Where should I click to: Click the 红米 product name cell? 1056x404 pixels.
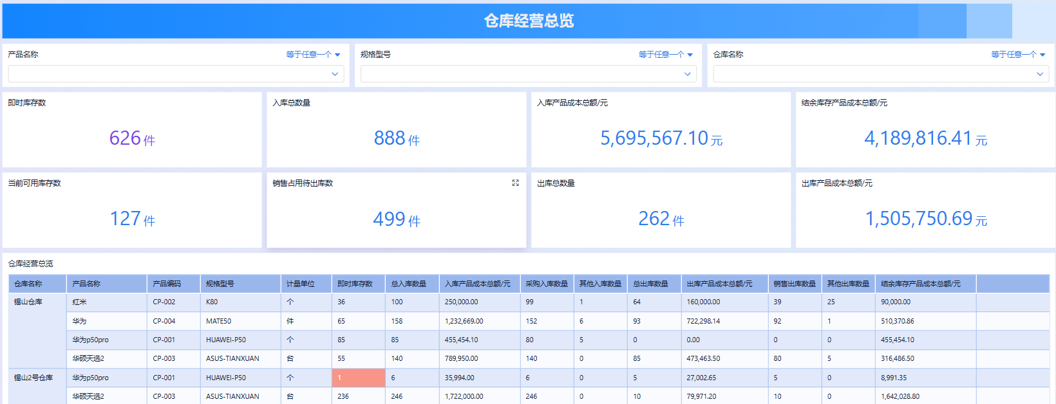[106, 302]
